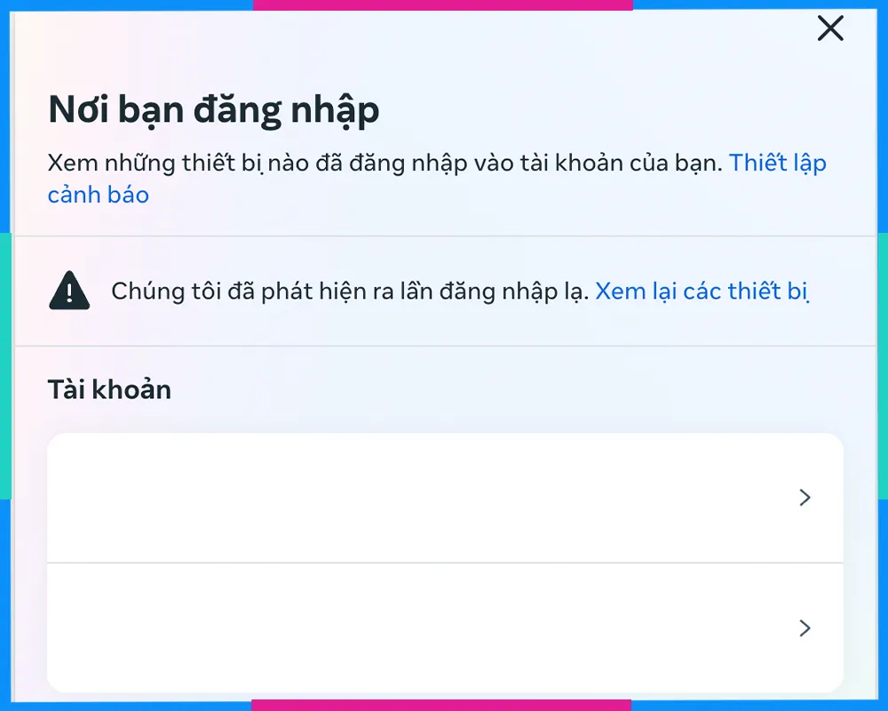888x711 pixels.
Task: Expand the first account entry under Tài khoản
Action: click(x=444, y=498)
